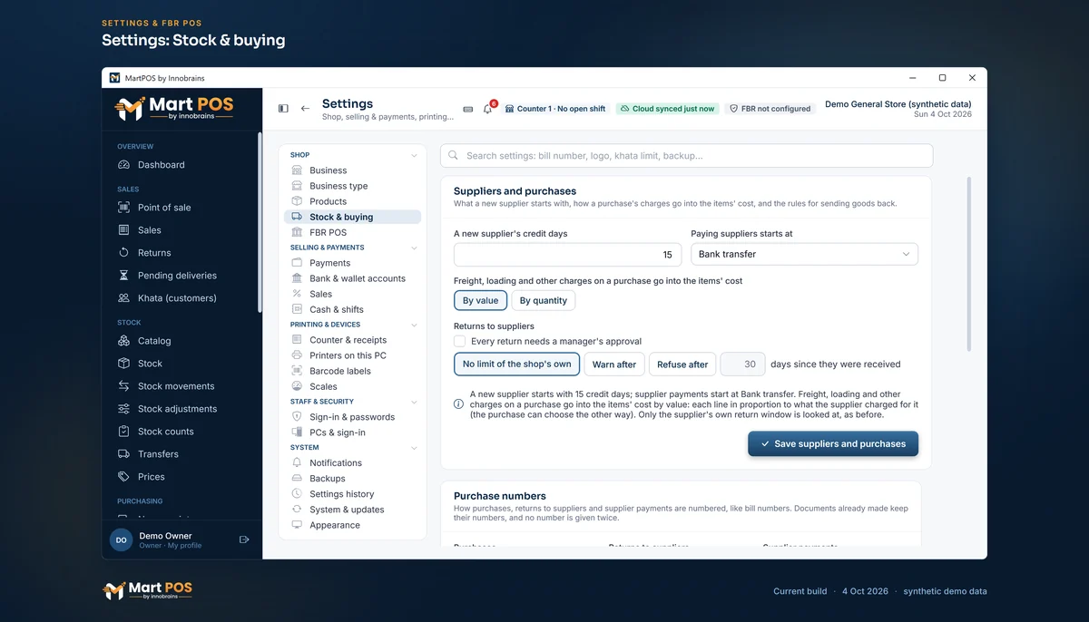The width and height of the screenshot is (1089, 622).
Task: Select By quantity for purchase charges
Action: click(544, 301)
